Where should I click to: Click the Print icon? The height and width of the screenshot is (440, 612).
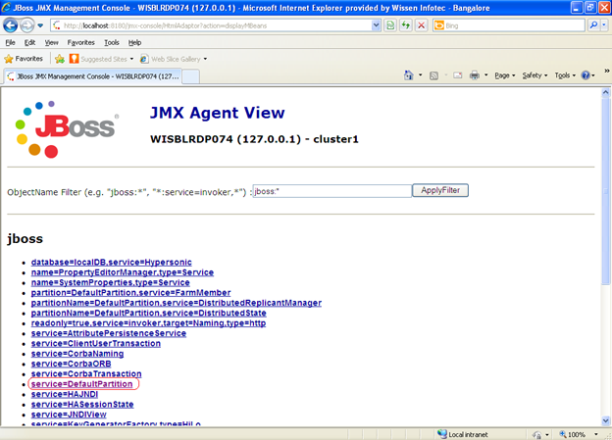475,75
